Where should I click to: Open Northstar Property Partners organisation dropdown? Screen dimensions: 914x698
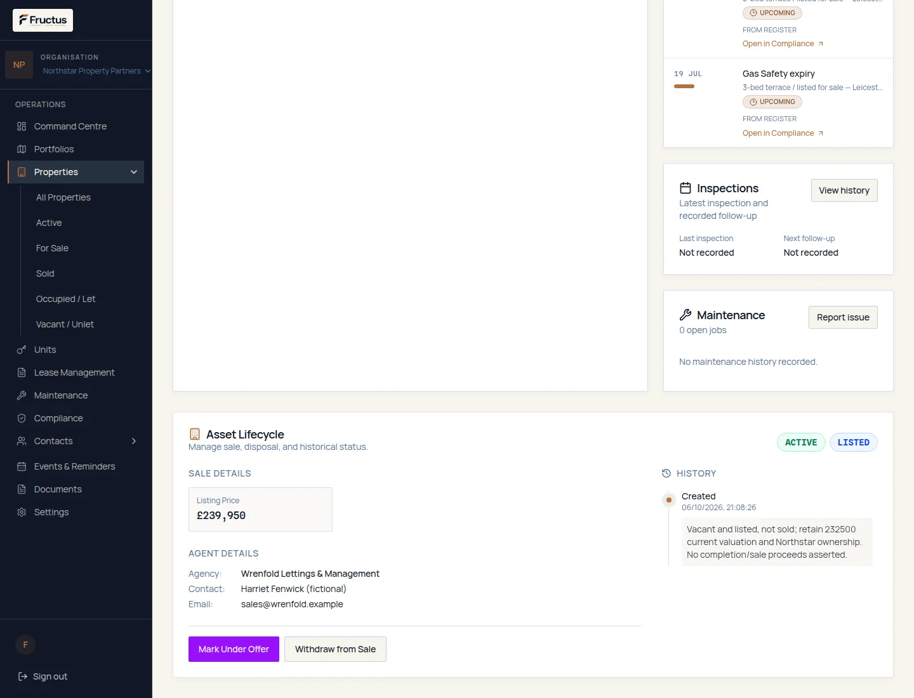(x=96, y=71)
